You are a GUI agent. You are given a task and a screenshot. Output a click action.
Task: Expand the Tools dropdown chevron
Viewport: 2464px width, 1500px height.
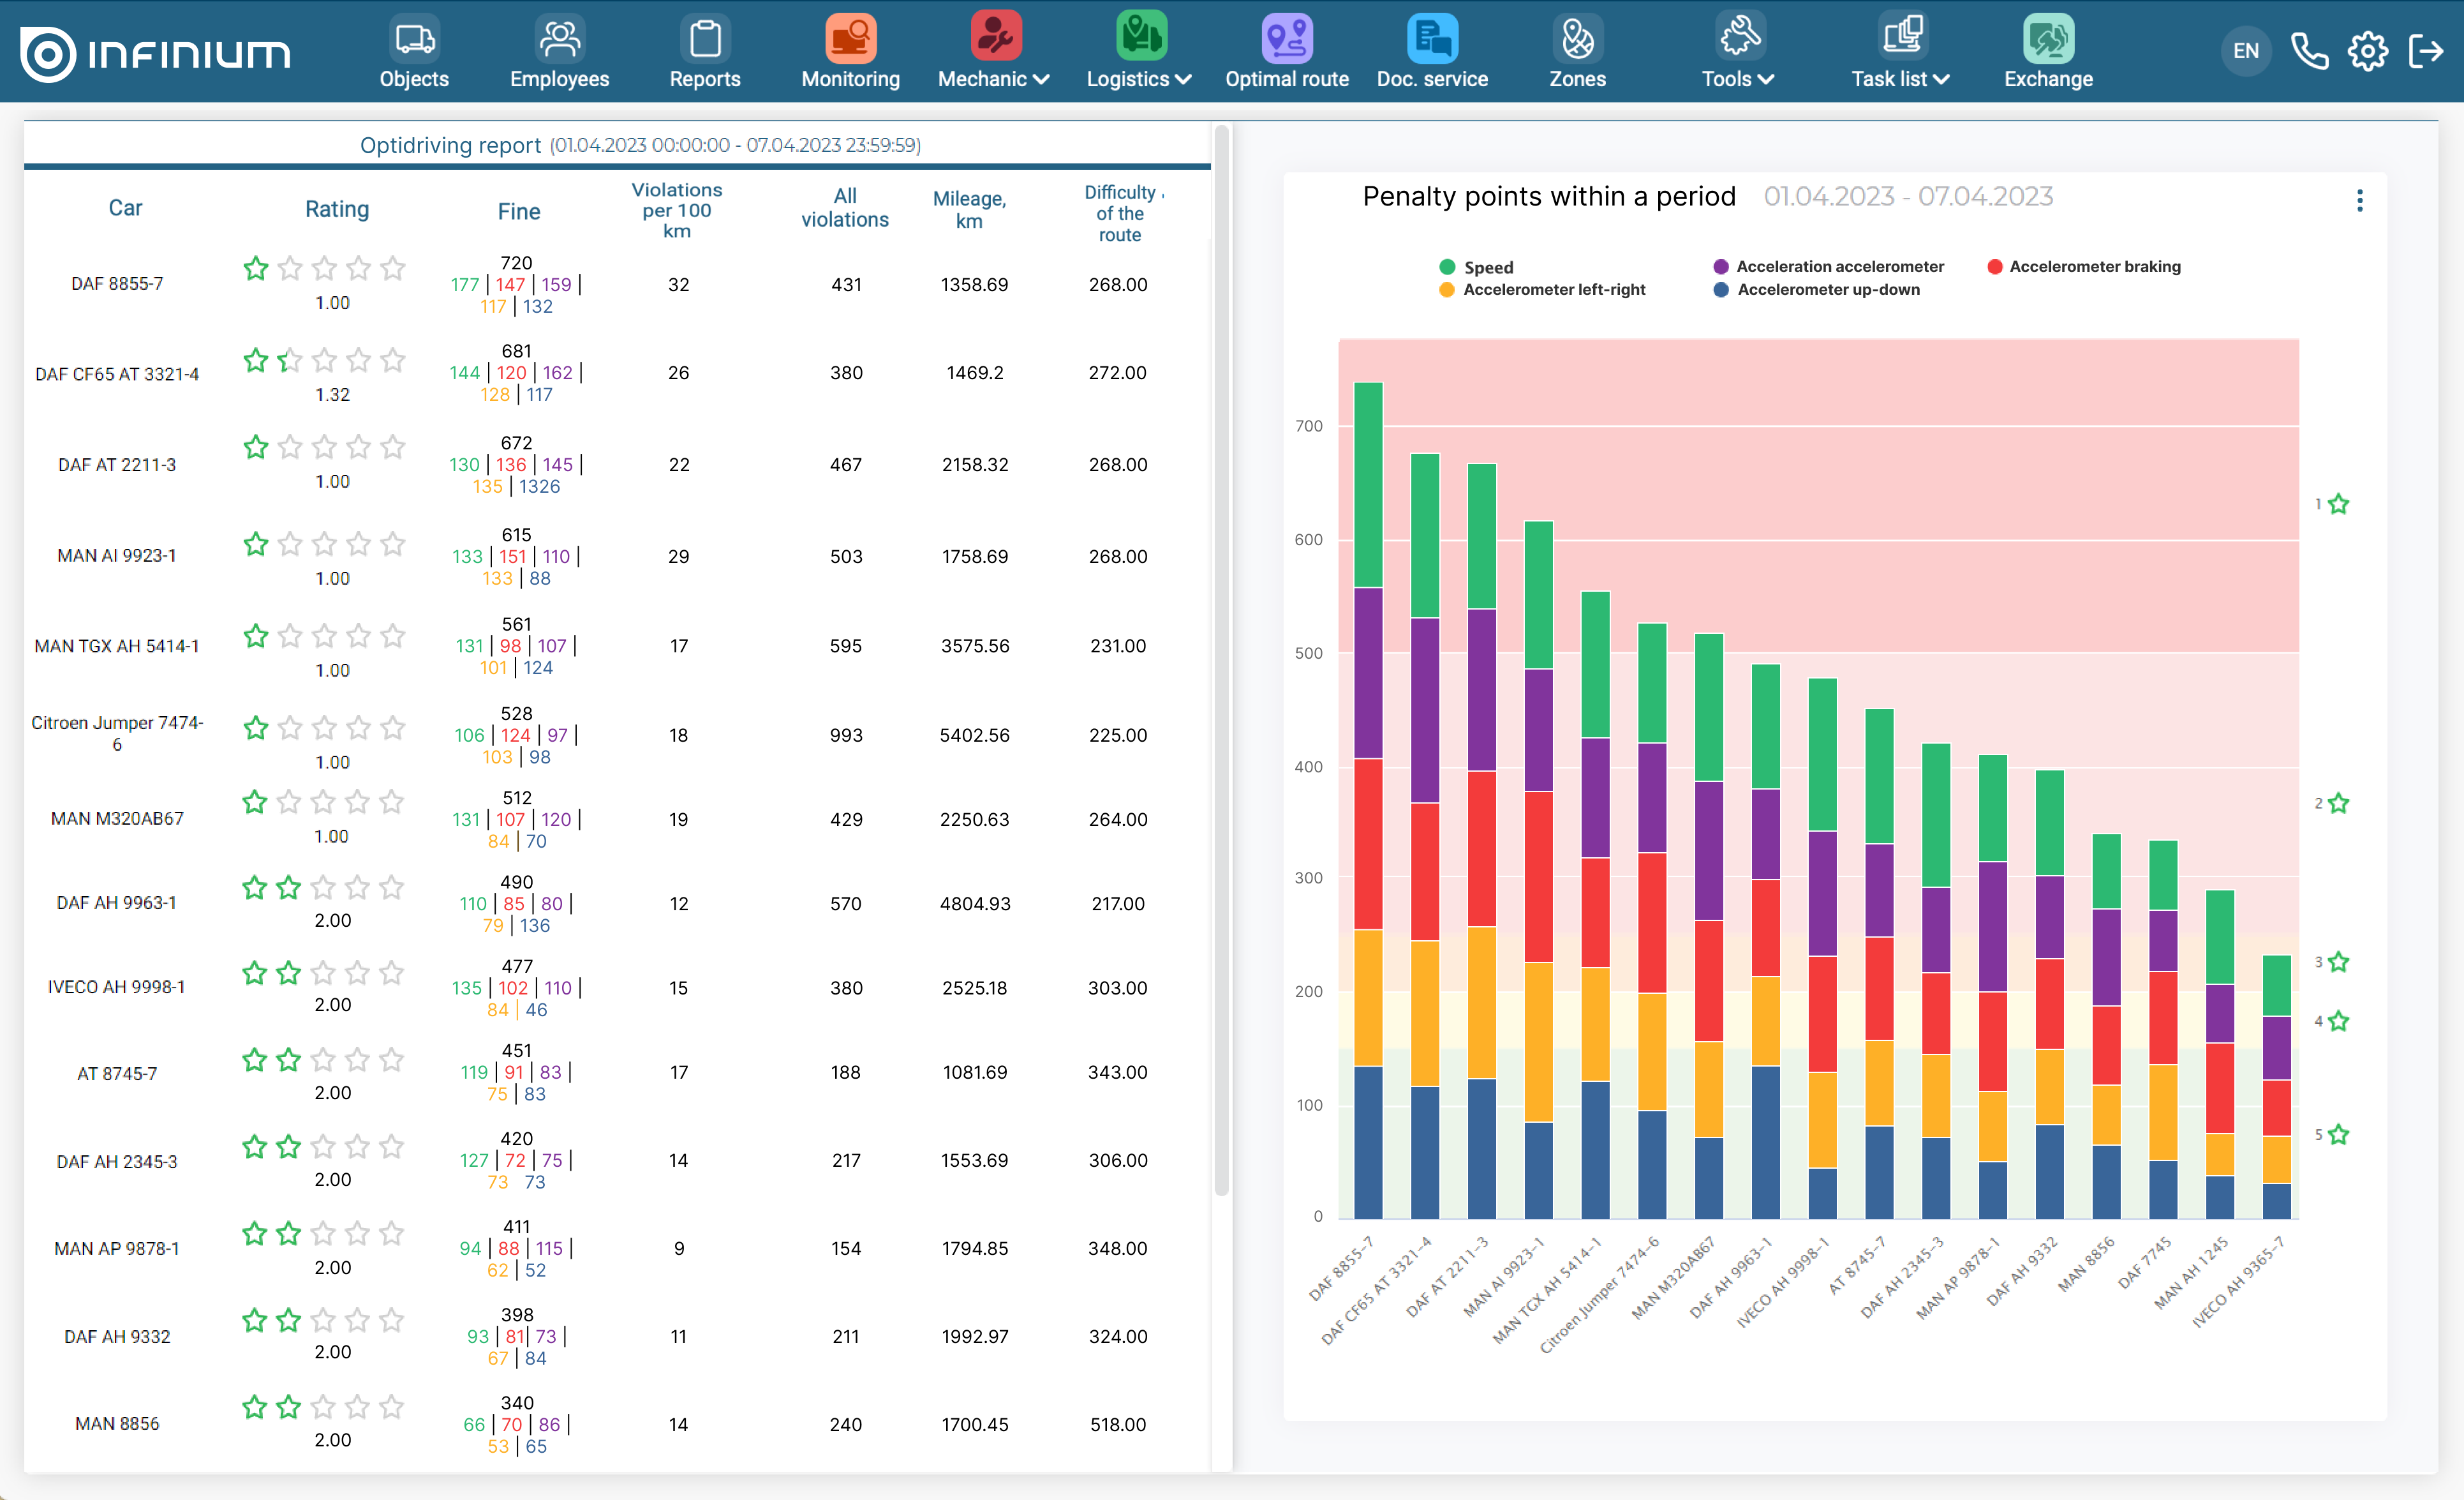click(x=1766, y=79)
